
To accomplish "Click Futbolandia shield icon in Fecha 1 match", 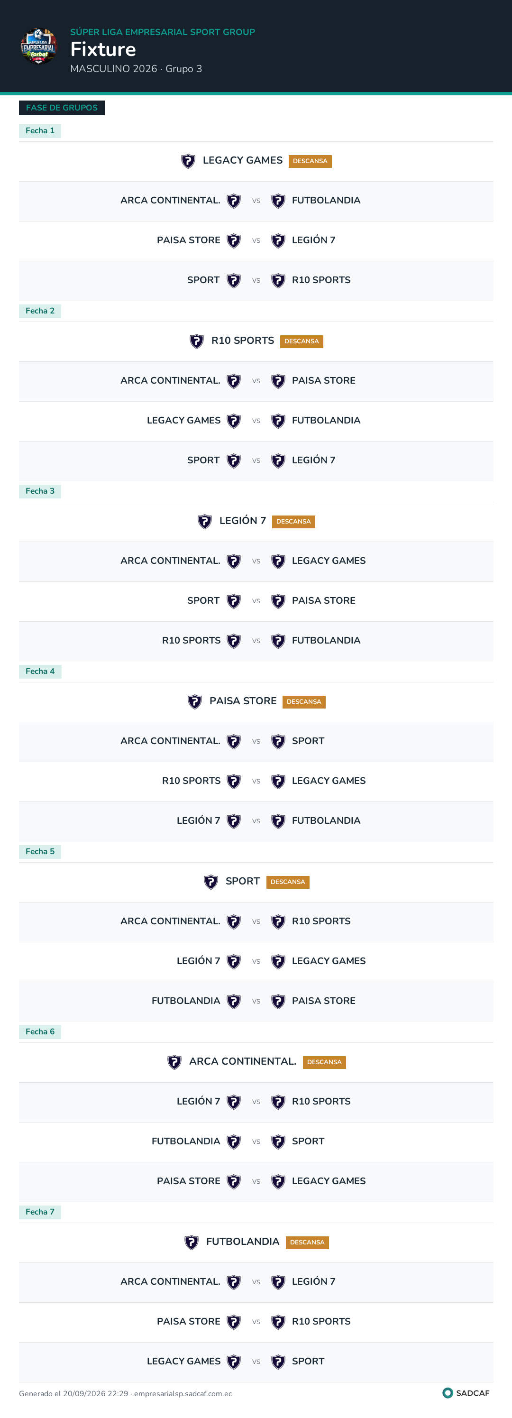I will coord(278,201).
